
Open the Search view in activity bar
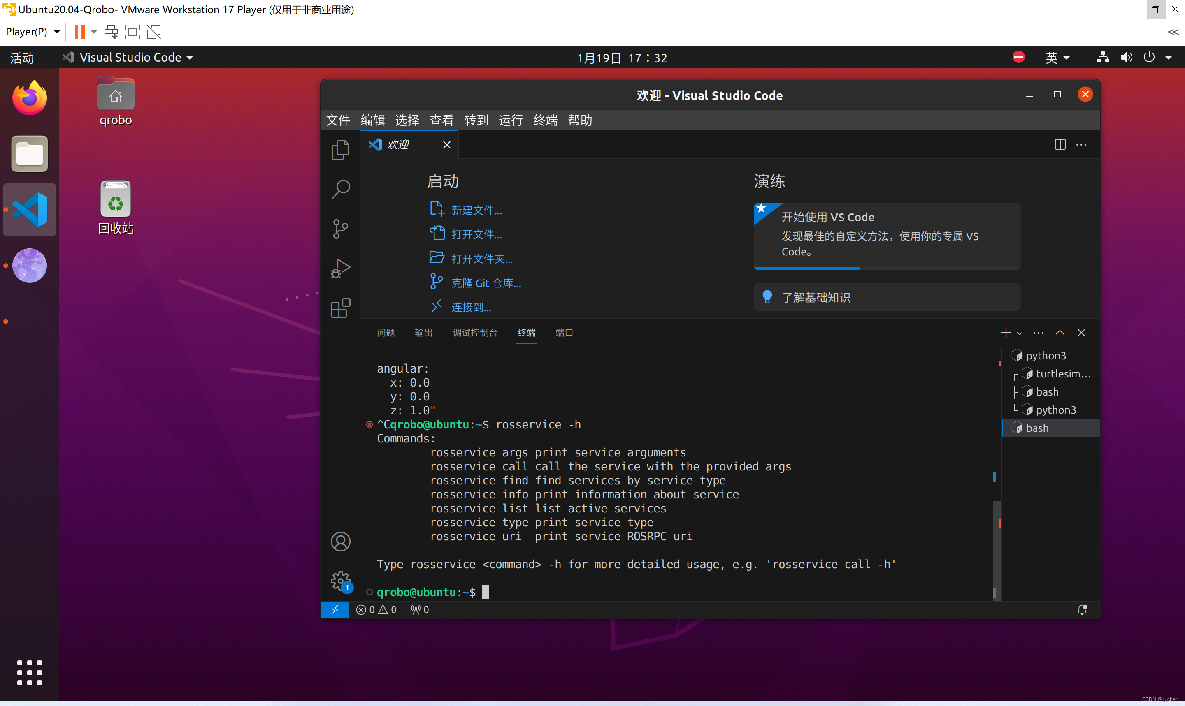tap(340, 189)
